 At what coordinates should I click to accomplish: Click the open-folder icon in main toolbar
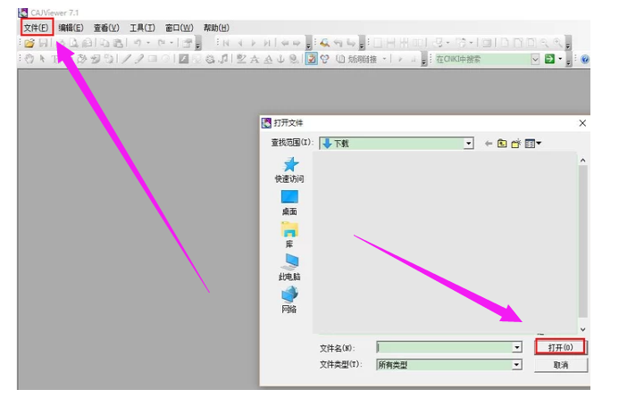click(x=29, y=43)
